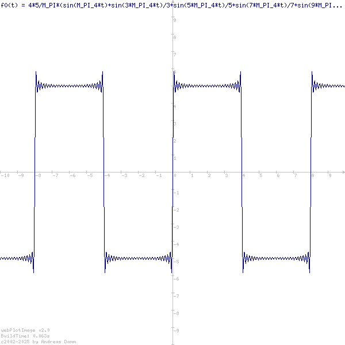
Task: Click the x-axis tick label -4
Action: click(107, 175)
